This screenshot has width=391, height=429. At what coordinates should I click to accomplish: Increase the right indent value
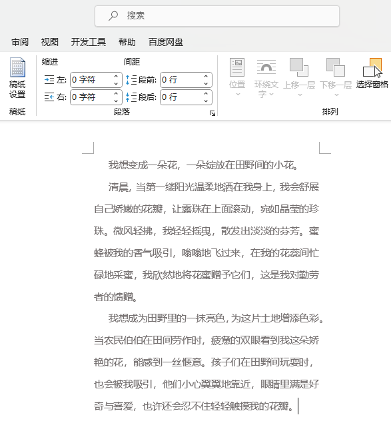pos(116,93)
